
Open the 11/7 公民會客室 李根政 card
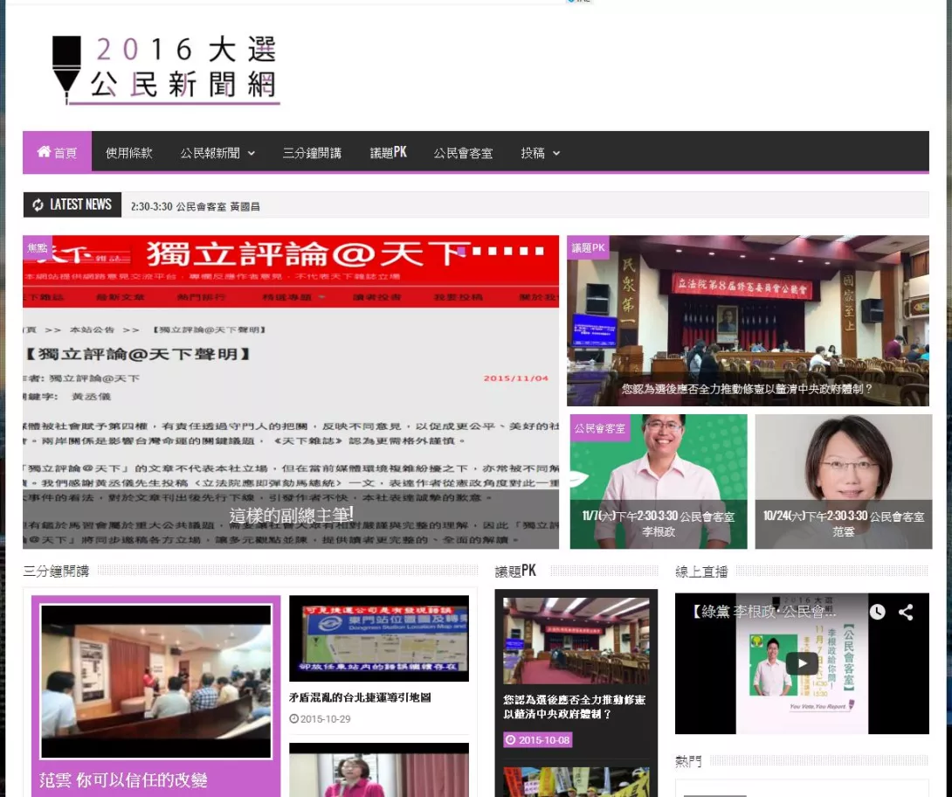point(659,482)
